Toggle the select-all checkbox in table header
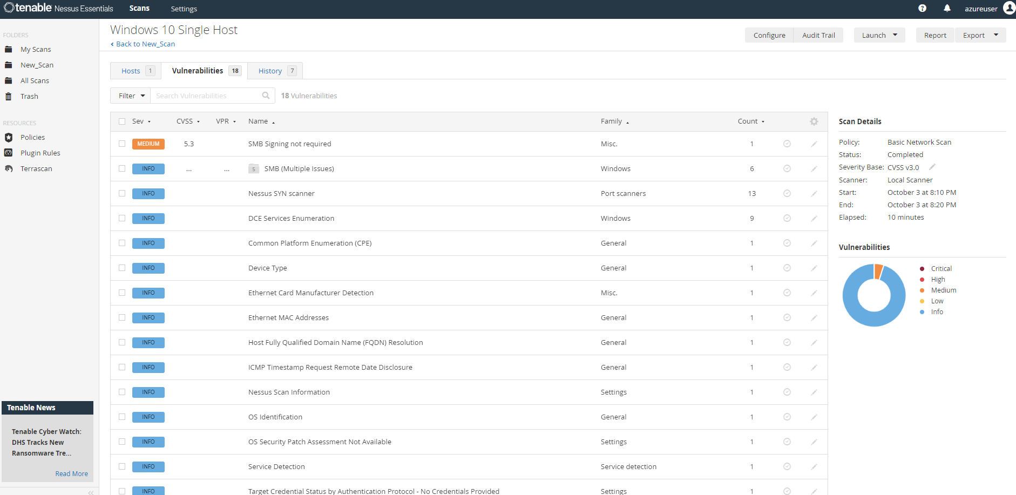This screenshot has width=1016, height=495. pyautogui.click(x=122, y=121)
